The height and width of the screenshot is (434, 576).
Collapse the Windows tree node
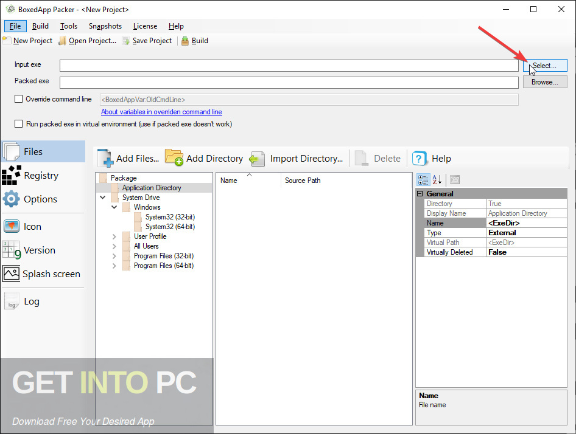114,207
